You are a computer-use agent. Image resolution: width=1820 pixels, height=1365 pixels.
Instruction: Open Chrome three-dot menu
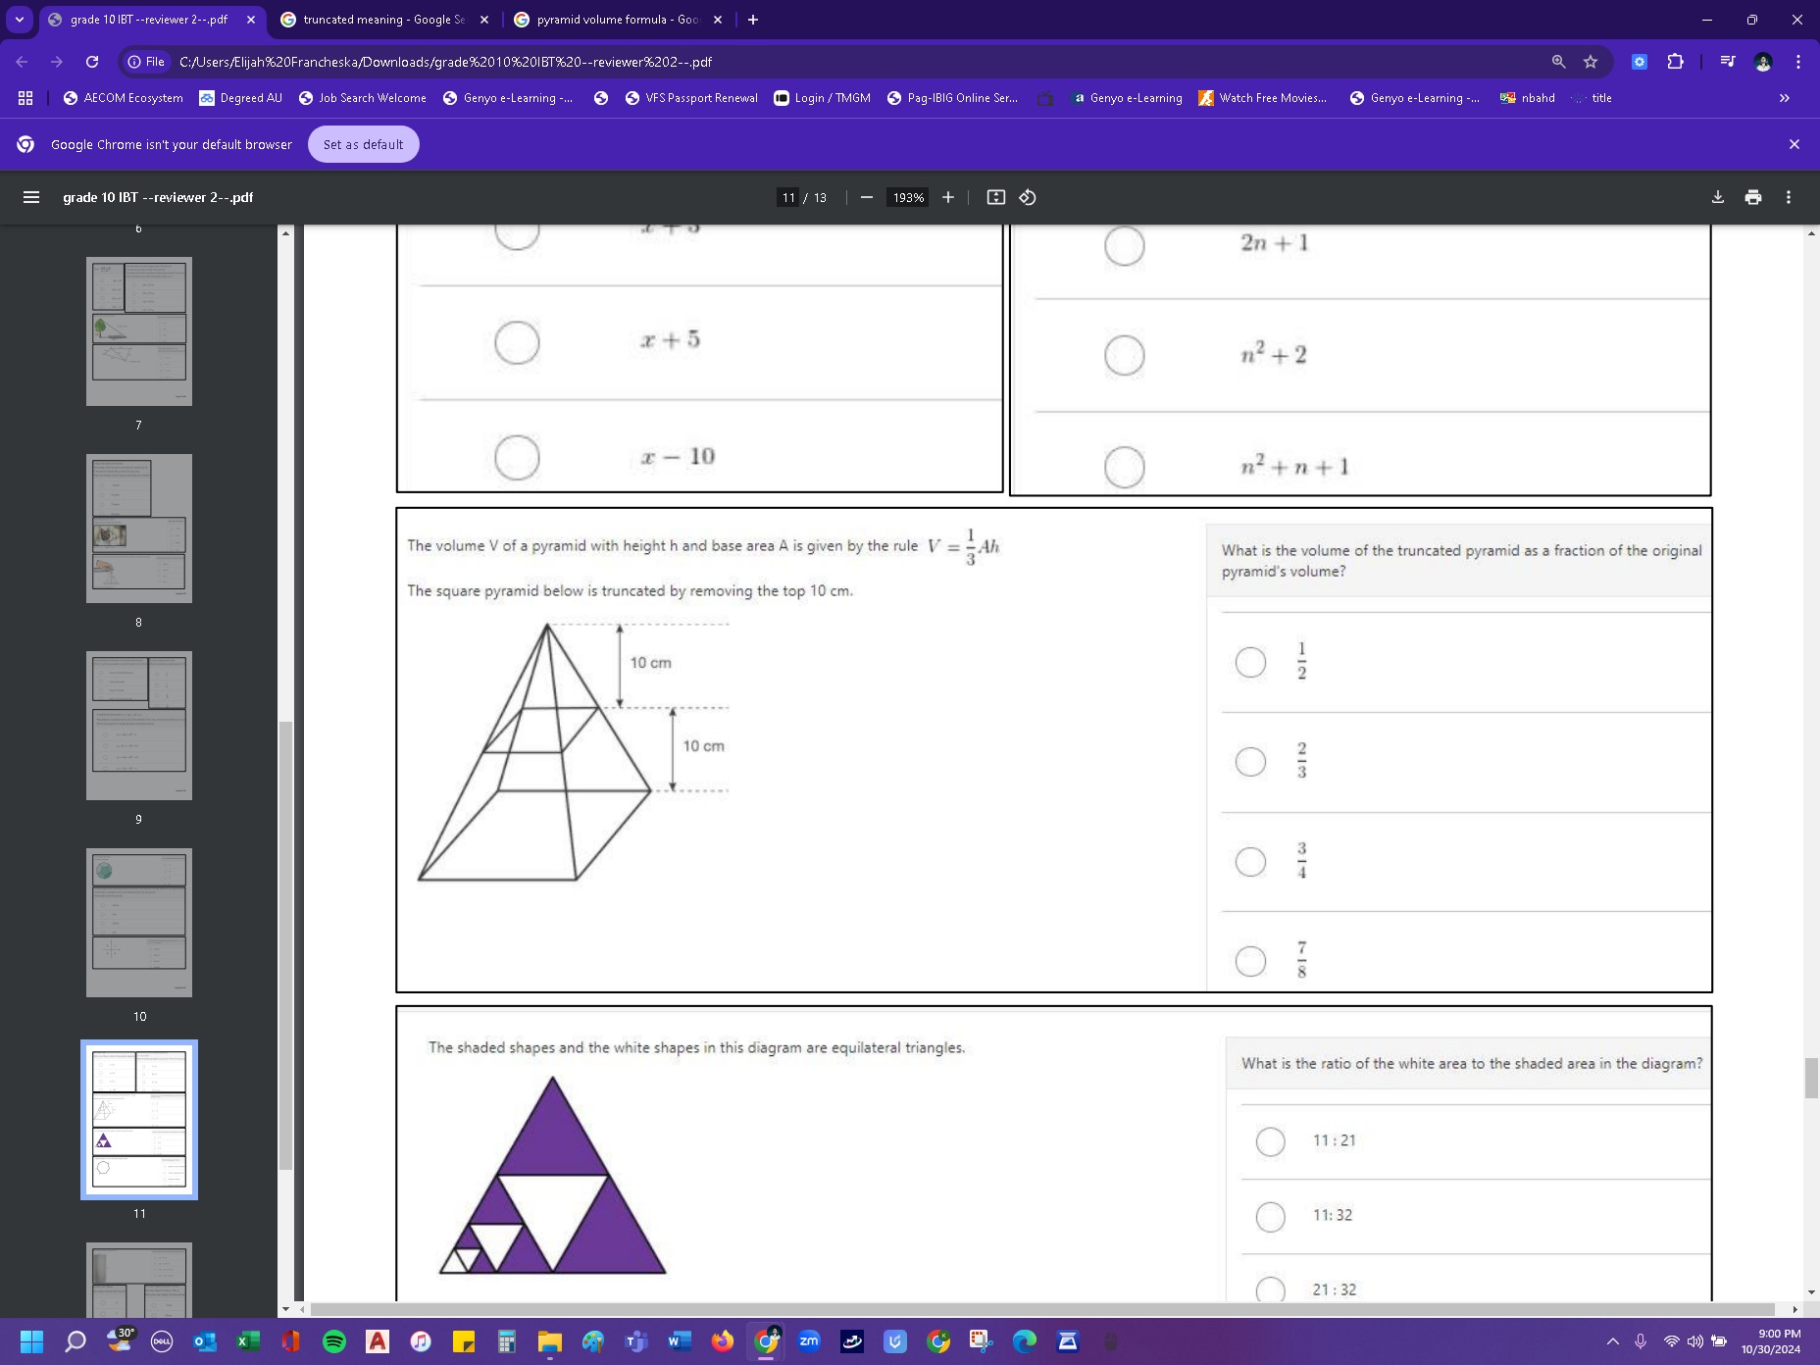click(1797, 62)
